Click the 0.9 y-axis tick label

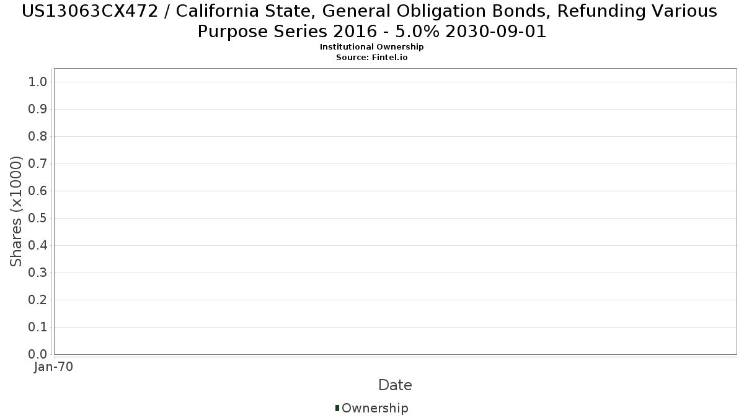(x=38, y=110)
